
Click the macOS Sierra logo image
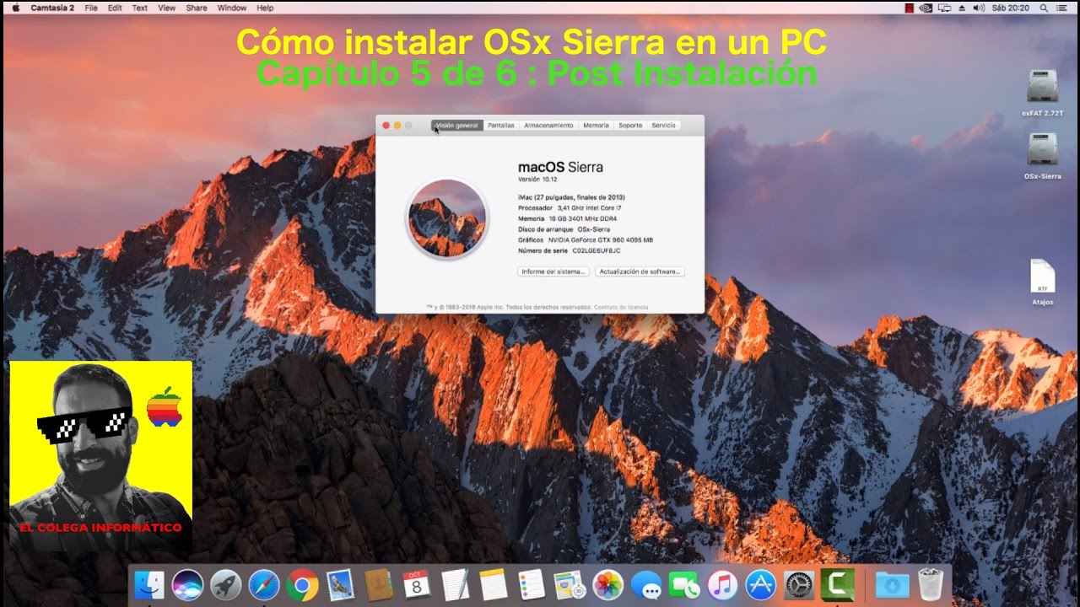(446, 218)
